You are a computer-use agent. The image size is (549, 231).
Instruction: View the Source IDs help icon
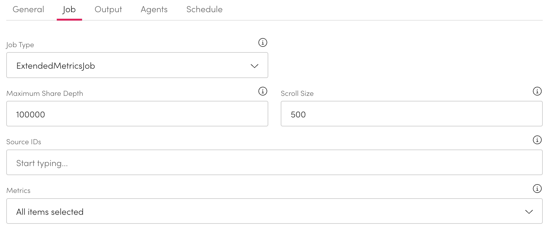pyautogui.click(x=537, y=140)
